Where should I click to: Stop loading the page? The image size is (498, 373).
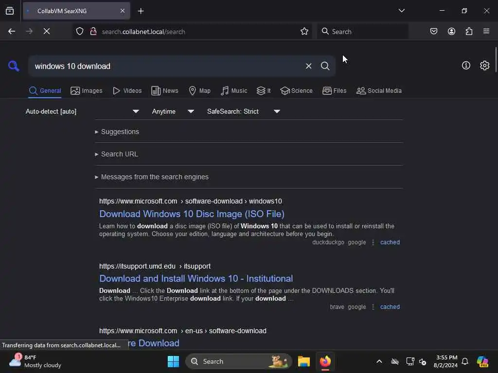[46, 31]
